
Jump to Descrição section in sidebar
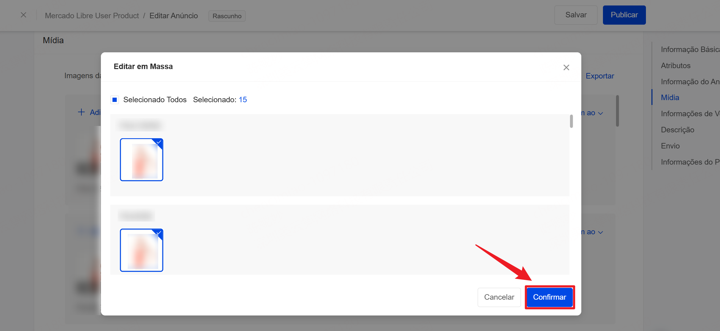(x=677, y=130)
